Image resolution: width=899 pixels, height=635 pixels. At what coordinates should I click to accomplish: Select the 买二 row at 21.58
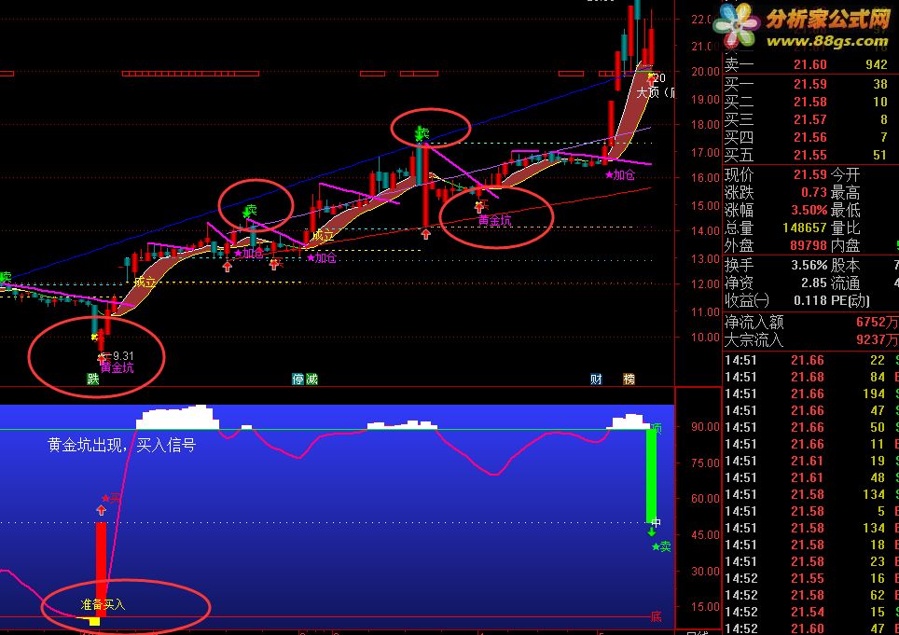(x=809, y=102)
